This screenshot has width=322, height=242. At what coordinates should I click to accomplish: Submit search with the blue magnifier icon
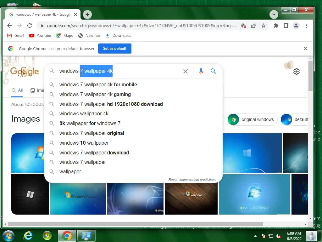[x=214, y=71]
